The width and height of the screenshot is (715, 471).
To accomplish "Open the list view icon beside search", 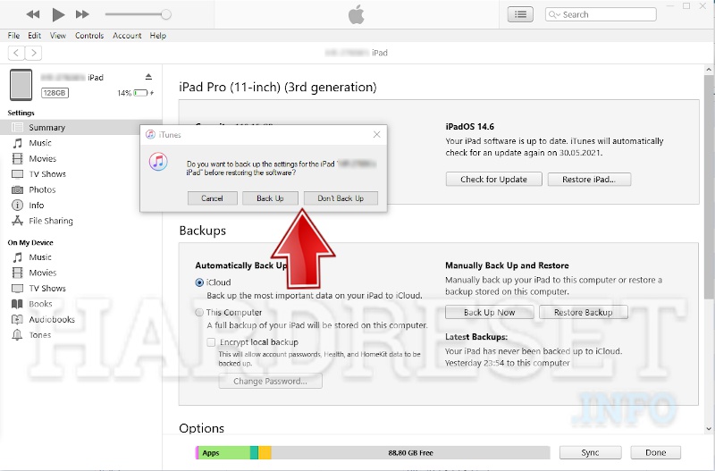I will click(519, 14).
